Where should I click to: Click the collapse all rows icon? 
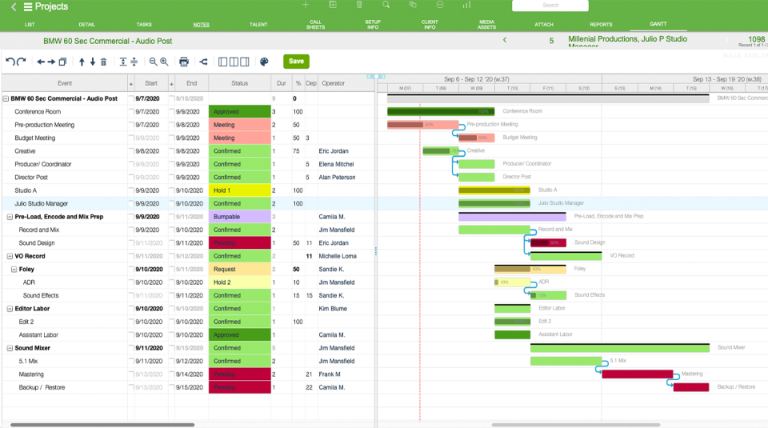tap(134, 62)
